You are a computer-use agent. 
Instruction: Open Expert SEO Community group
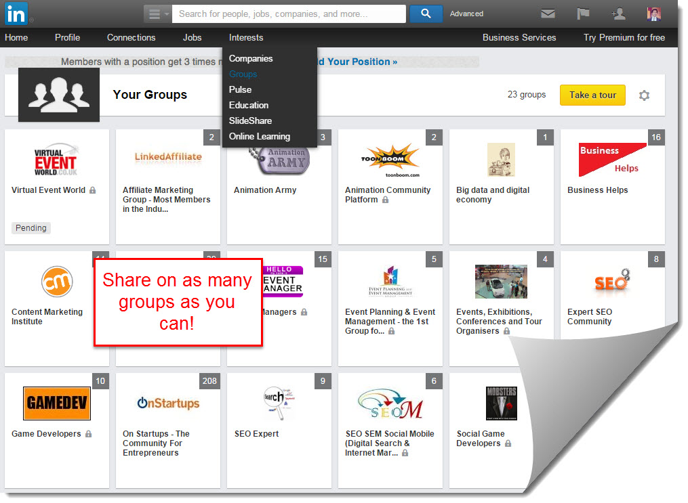589,317
